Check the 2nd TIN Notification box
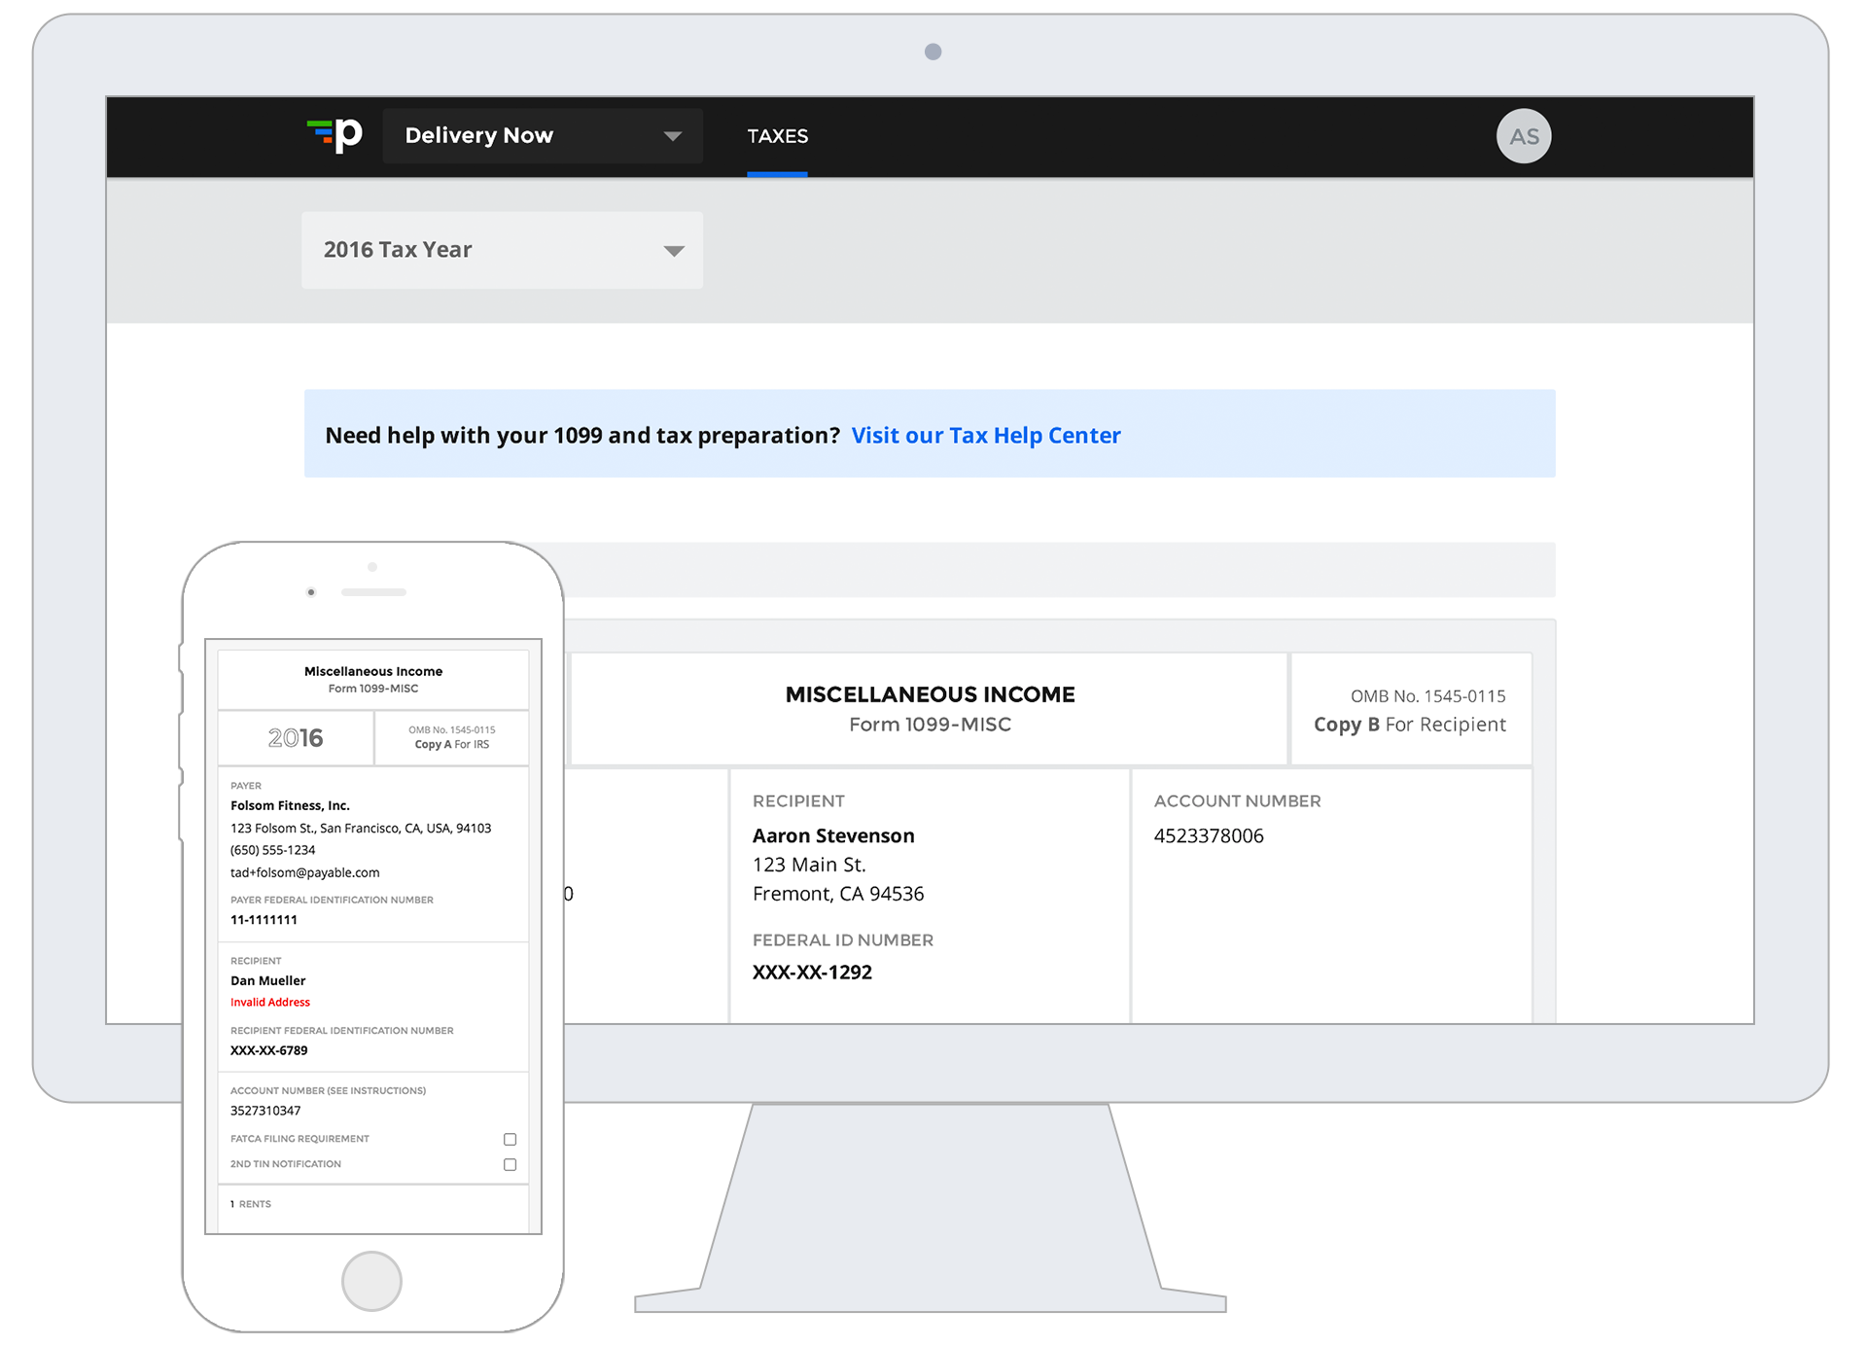The width and height of the screenshot is (1867, 1346). point(510,1164)
